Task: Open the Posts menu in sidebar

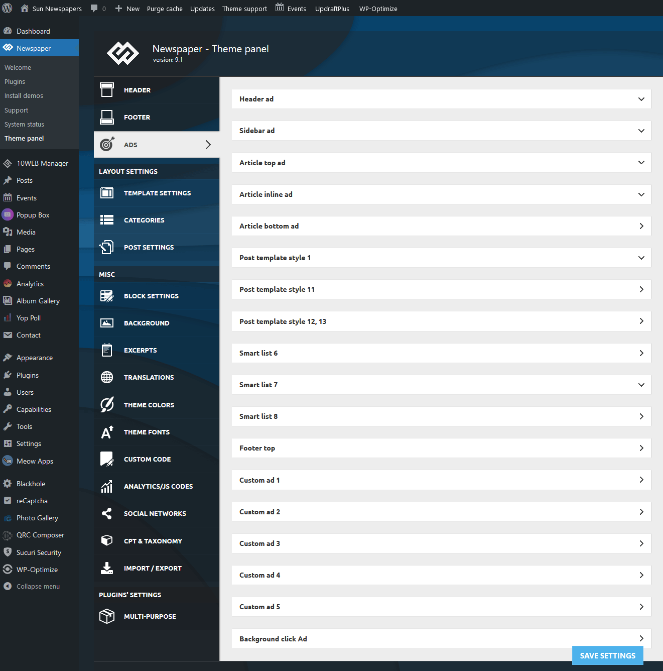Action: click(39, 180)
